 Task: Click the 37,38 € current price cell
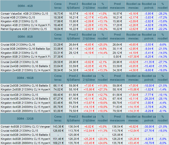58,57
